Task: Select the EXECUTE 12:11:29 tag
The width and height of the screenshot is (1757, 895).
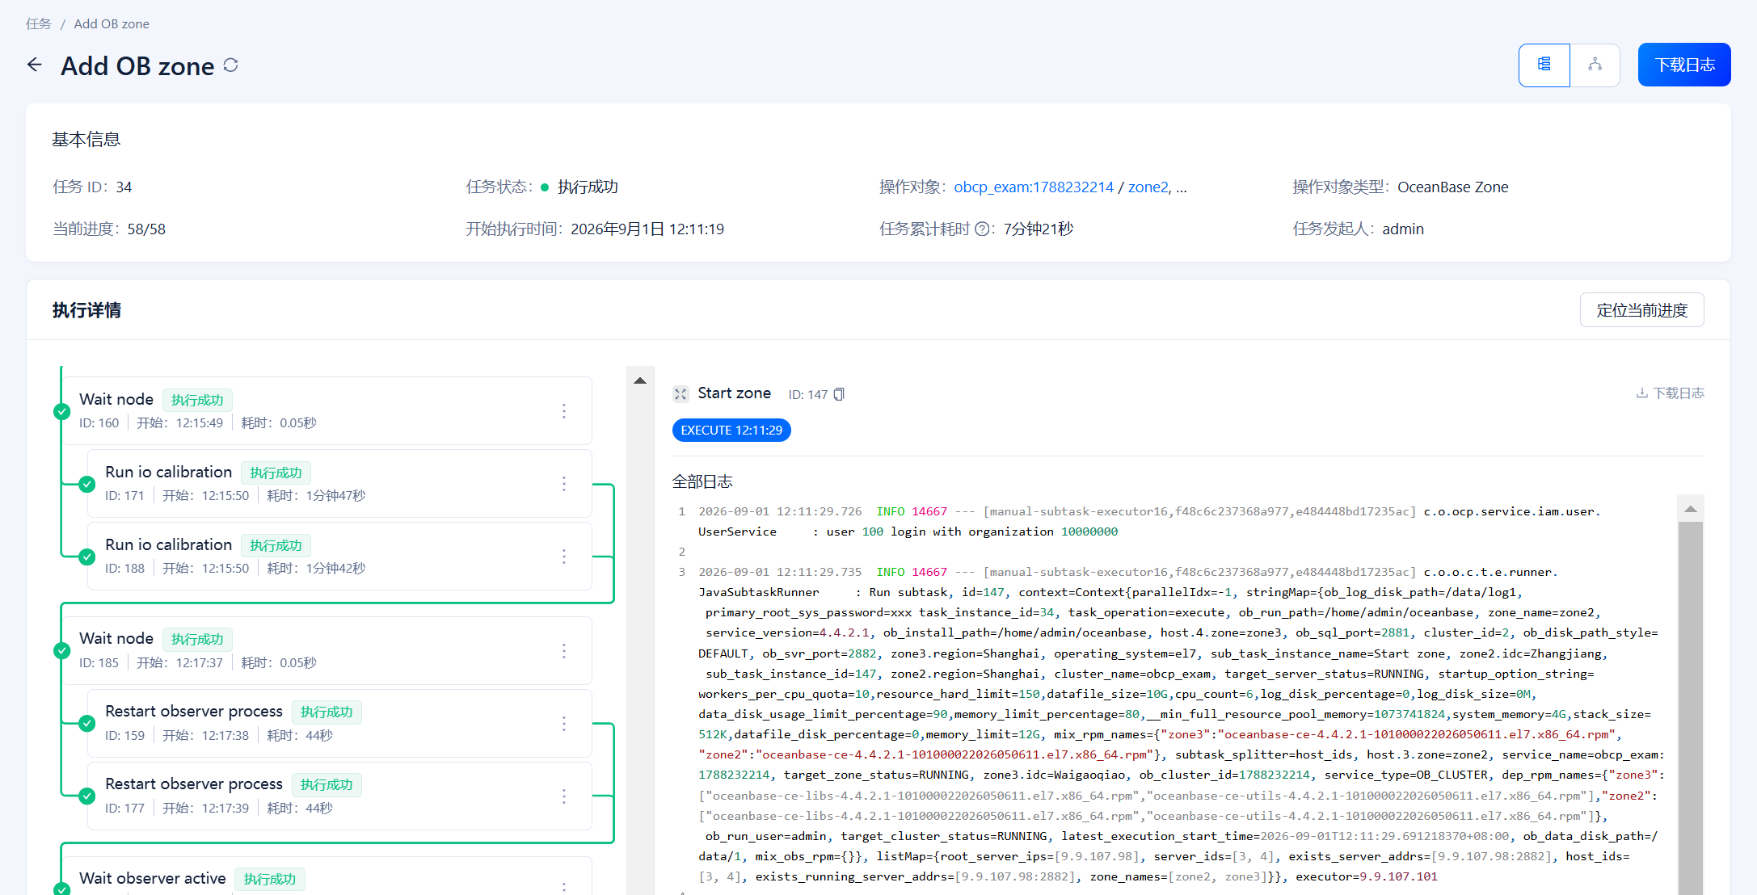Action: click(x=731, y=431)
